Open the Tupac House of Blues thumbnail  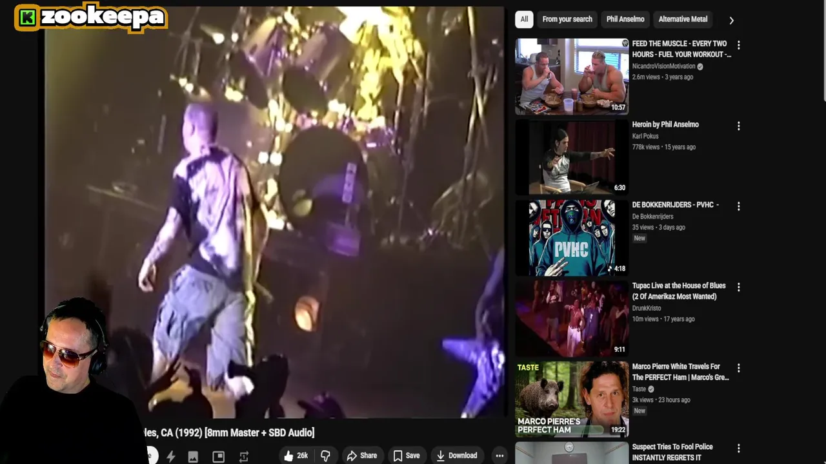(x=572, y=318)
